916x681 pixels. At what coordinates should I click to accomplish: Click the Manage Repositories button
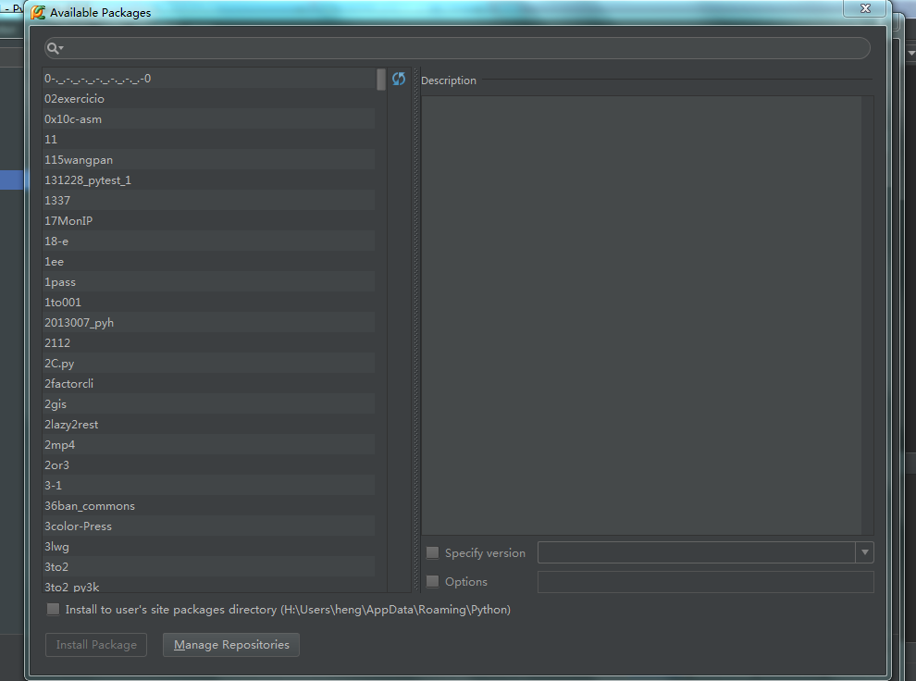tap(231, 645)
